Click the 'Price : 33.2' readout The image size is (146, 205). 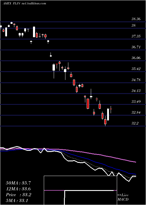point(18,195)
